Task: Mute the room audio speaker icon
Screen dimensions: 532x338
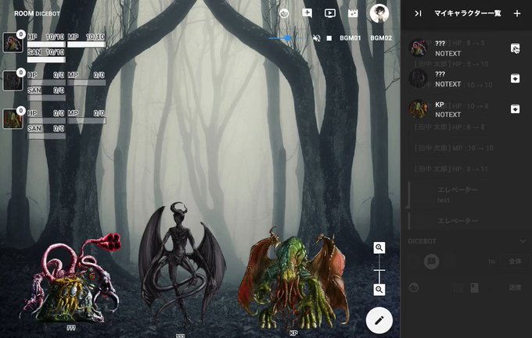Action: tap(316, 38)
